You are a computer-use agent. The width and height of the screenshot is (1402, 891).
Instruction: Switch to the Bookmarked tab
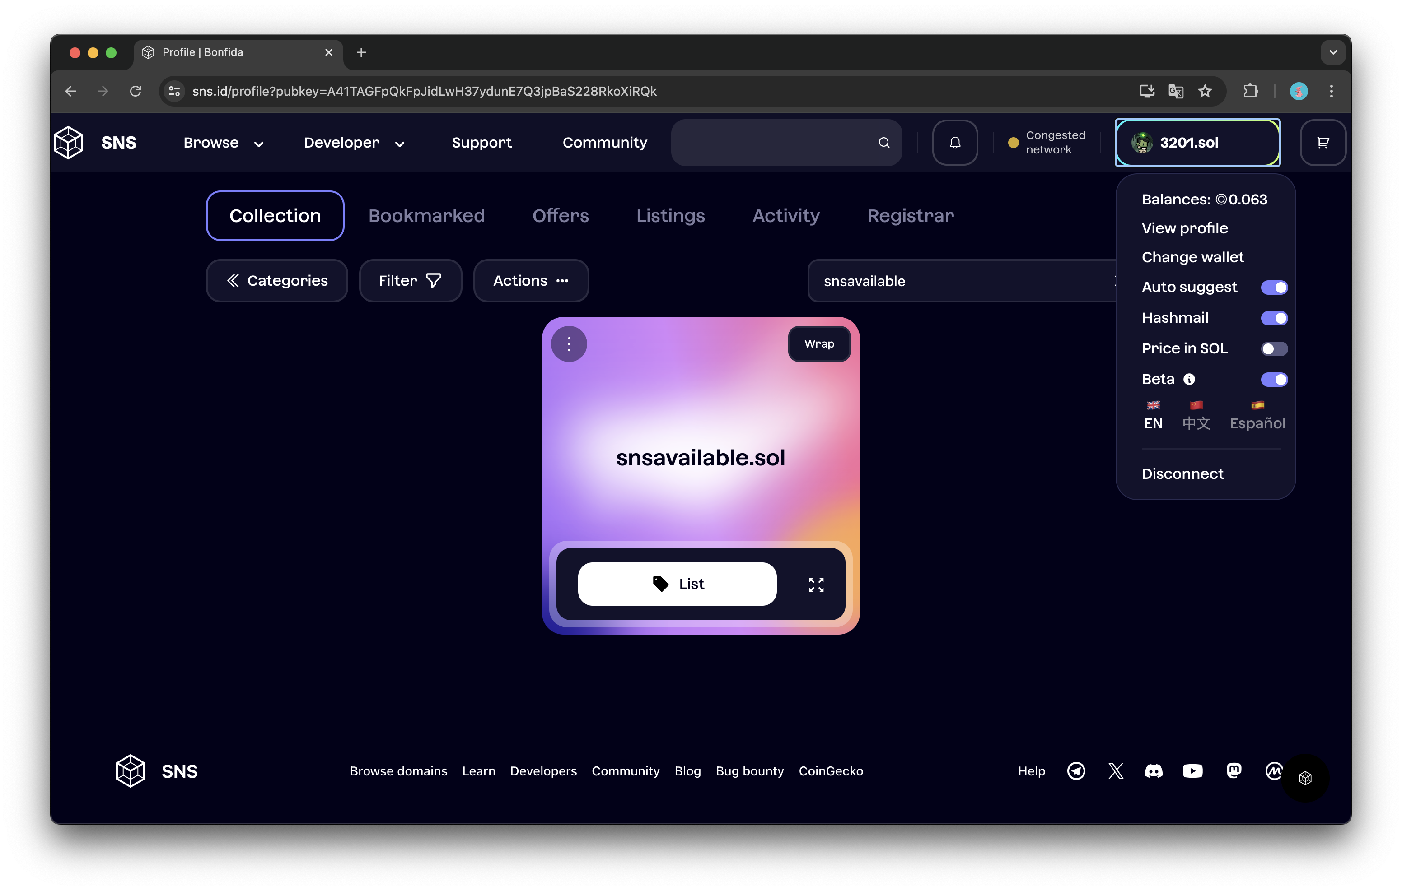426,216
